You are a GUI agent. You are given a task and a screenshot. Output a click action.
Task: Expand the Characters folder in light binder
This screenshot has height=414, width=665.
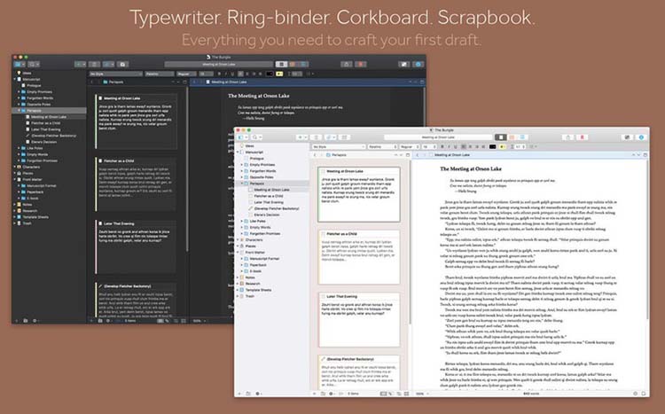click(x=238, y=240)
